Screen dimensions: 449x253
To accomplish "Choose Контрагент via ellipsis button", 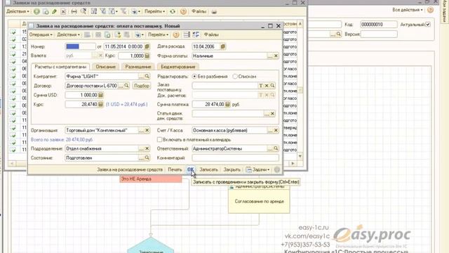I will (141, 77).
